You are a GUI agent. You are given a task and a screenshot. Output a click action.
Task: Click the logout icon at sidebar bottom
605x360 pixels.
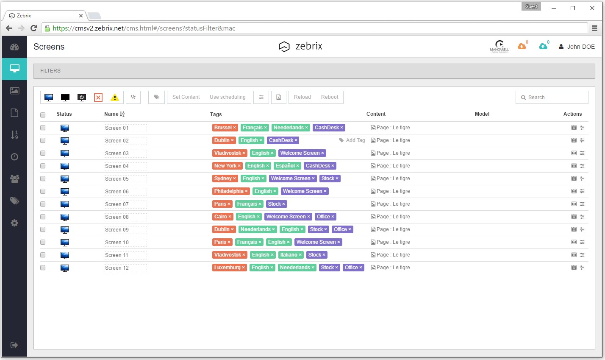tap(14, 345)
